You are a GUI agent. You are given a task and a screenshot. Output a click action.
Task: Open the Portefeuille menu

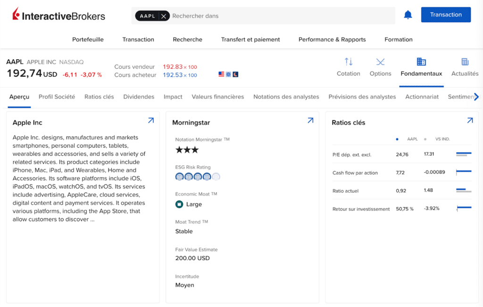(88, 40)
